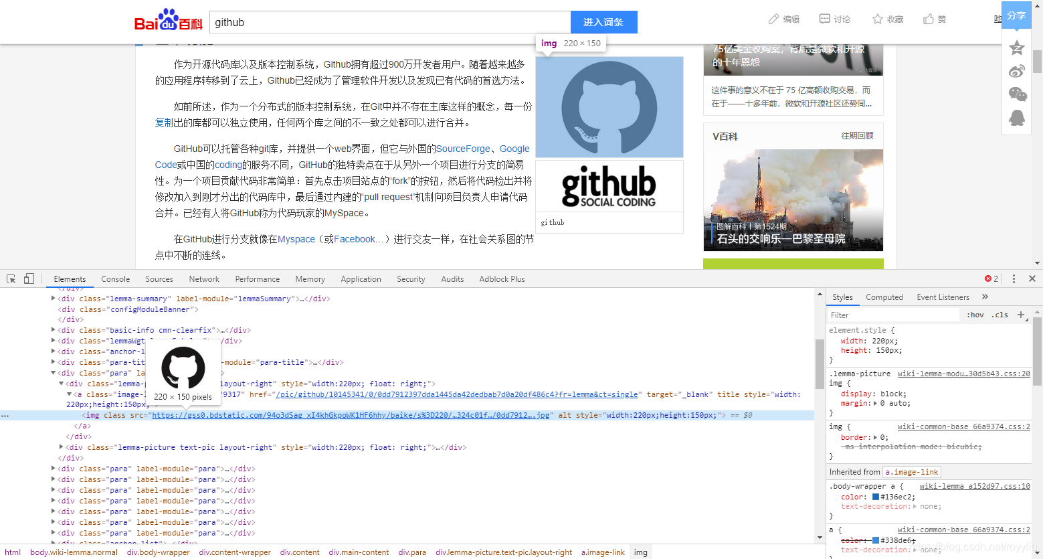Show more Styles pane tabs chevron

click(x=985, y=297)
